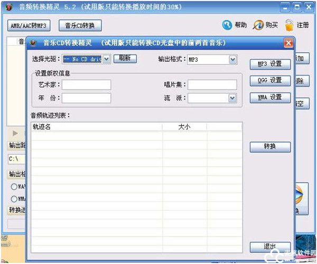The height and width of the screenshot is (264, 317).
Task: Click the 帮助 help text label
Action: pos(240,25)
